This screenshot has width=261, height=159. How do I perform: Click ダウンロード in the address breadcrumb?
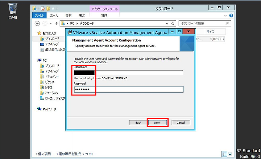coord(87,23)
